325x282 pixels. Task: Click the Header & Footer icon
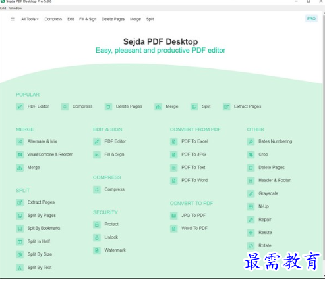pos(251,181)
